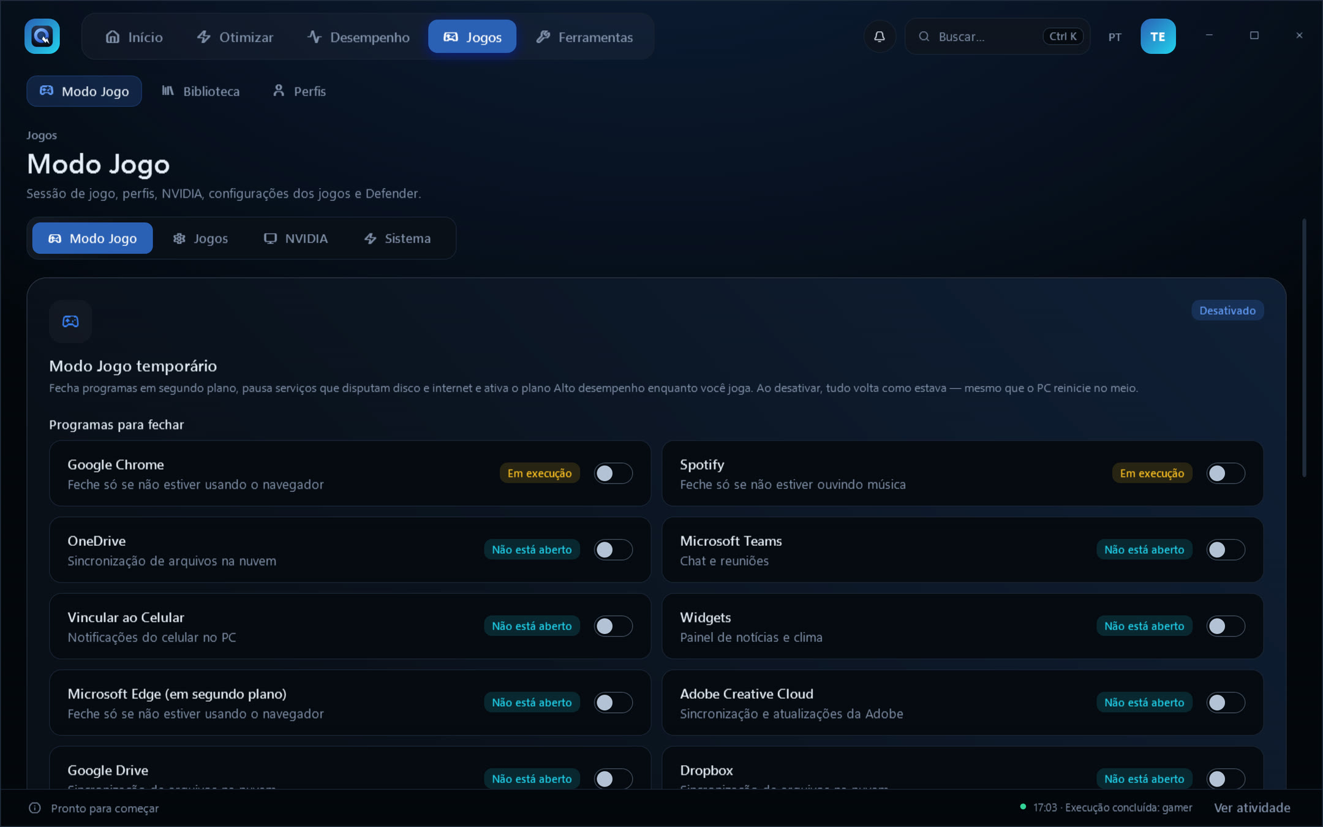The image size is (1323, 827).
Task: Click the gamepad icon in Modo Jogo card
Action: point(70,321)
